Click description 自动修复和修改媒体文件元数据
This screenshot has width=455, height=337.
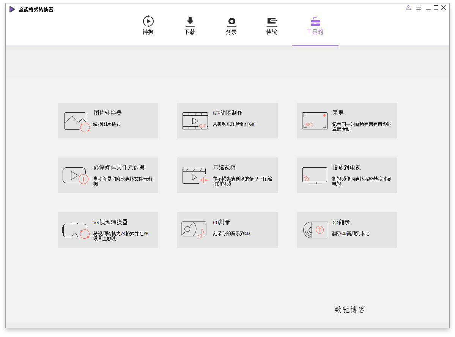click(123, 181)
